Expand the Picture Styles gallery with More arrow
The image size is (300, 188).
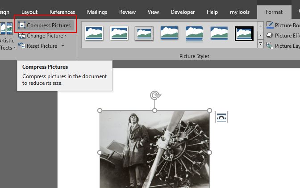(x=260, y=45)
